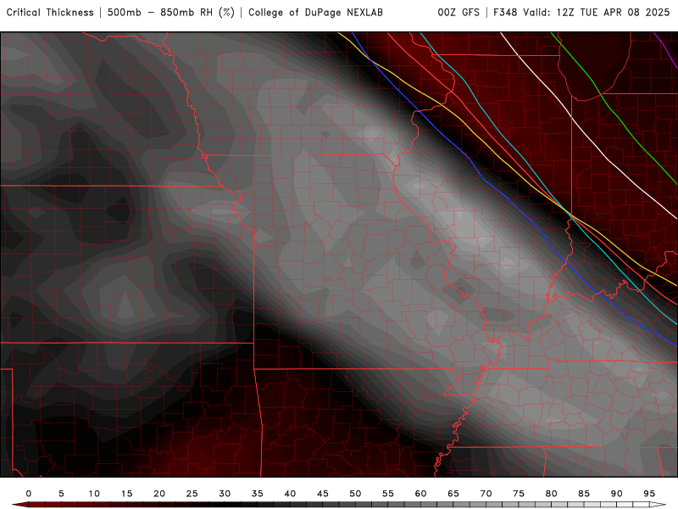Click the colorbar label "0"
The width and height of the screenshot is (678, 509).
(x=29, y=494)
